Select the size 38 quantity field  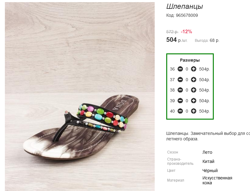point(187,90)
